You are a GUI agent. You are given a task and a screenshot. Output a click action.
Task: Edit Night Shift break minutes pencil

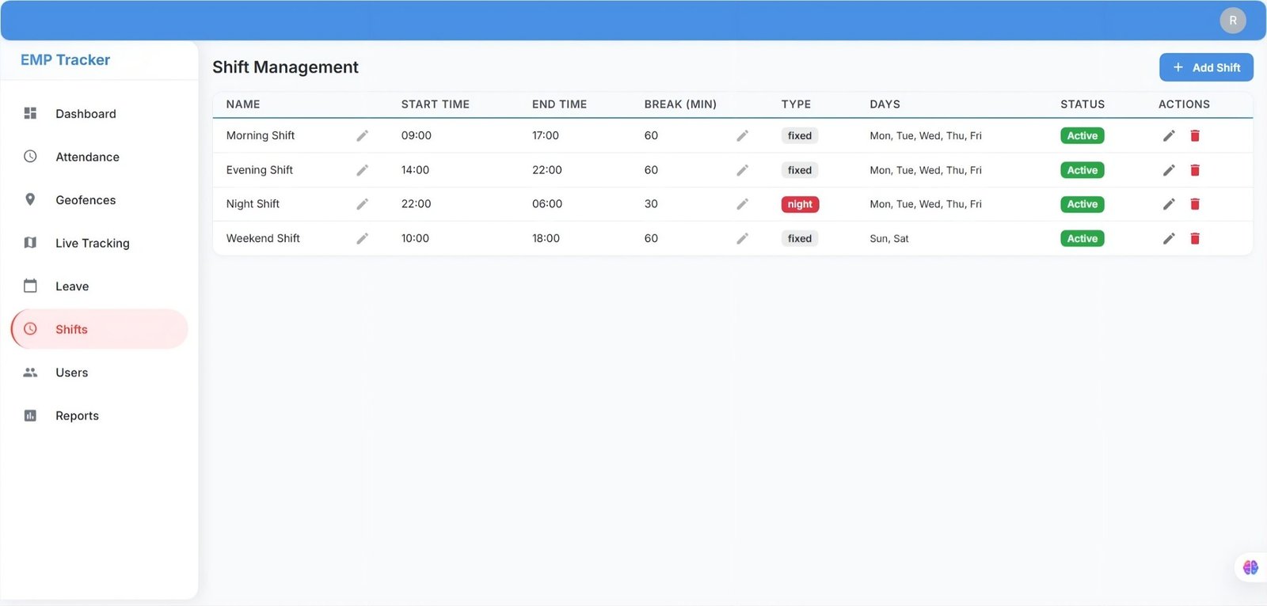pyautogui.click(x=742, y=204)
